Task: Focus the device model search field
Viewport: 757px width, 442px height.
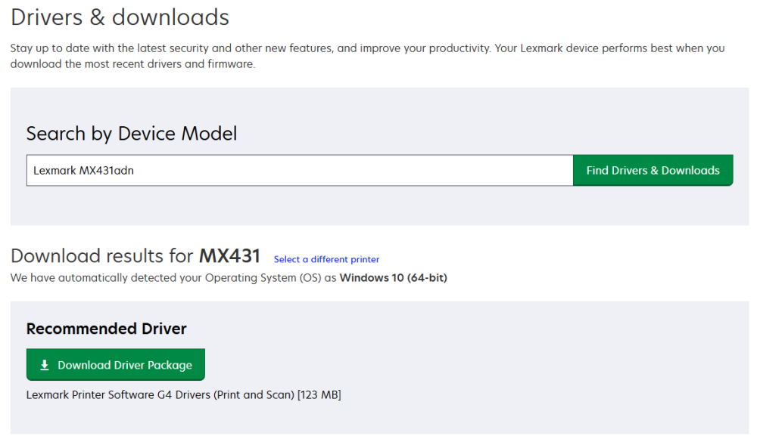Action: click(300, 170)
